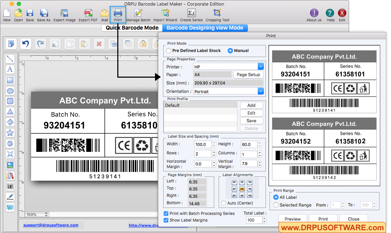Select Pre Defined Label Stock print mode
The height and width of the screenshot is (233, 391).
(x=169, y=51)
